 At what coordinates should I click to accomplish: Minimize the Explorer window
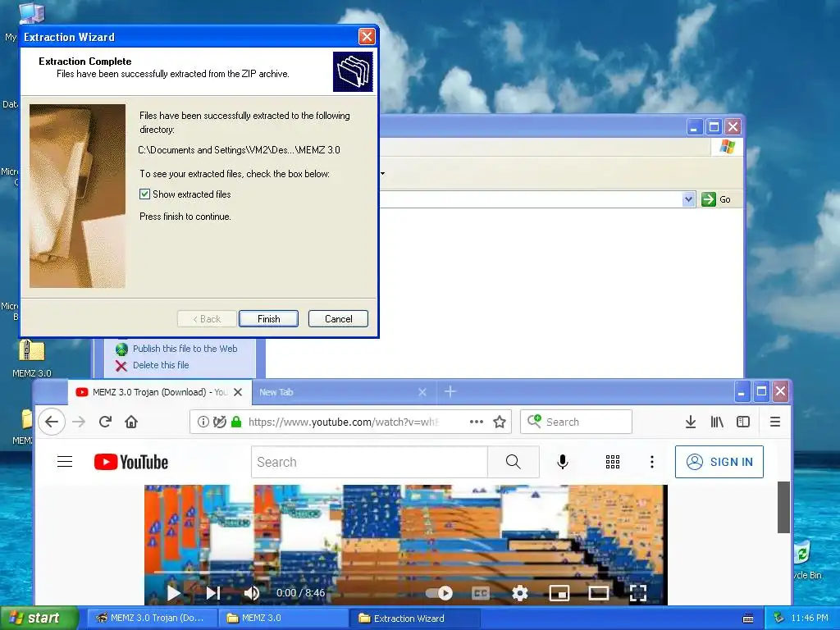694,127
